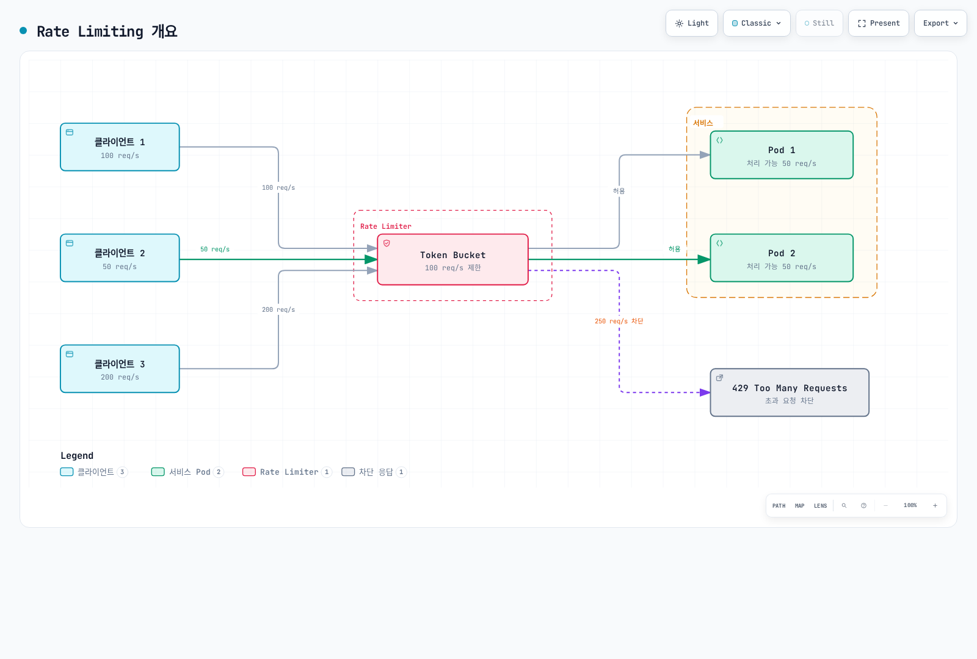The height and width of the screenshot is (659, 977).
Task: Open the Classic style dropdown
Action: (757, 23)
